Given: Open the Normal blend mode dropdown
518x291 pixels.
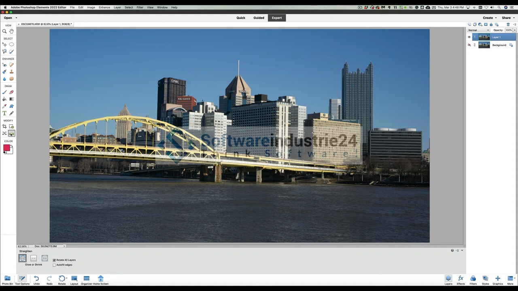Looking at the screenshot, I should (479, 30).
